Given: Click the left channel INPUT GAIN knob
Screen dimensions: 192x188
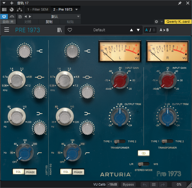Looking at the screenshot, I should [120, 80].
